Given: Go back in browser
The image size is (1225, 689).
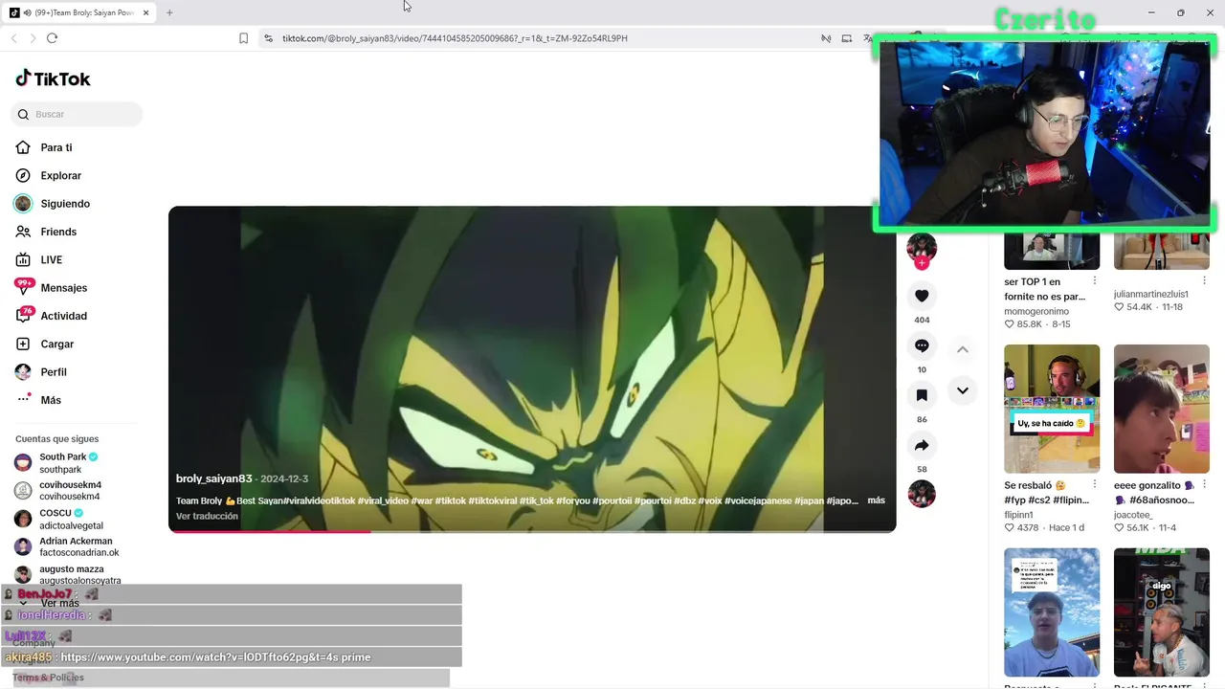Looking at the screenshot, I should [13, 38].
